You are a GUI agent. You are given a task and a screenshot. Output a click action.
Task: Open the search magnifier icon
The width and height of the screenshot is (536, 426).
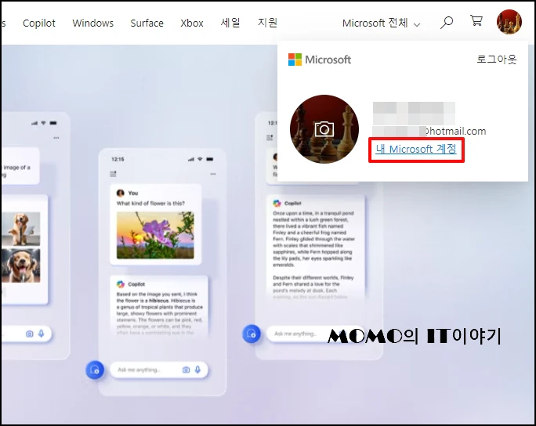pyautogui.click(x=447, y=23)
